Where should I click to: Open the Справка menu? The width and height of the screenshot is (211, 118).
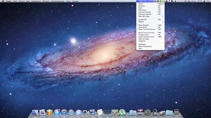click(x=75, y=1)
